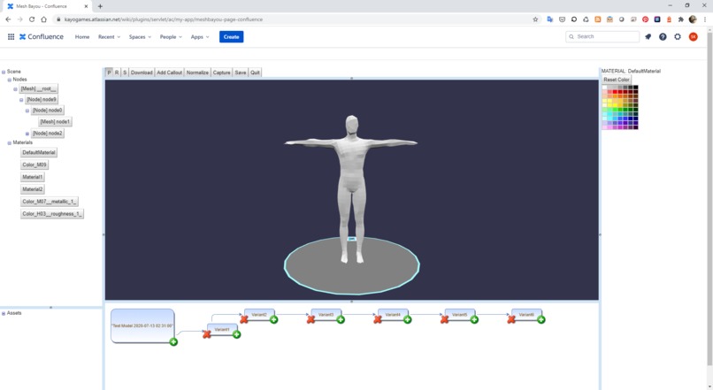The height and width of the screenshot is (390, 713).
Task: Open Confluence notifications bell
Action: pos(648,37)
